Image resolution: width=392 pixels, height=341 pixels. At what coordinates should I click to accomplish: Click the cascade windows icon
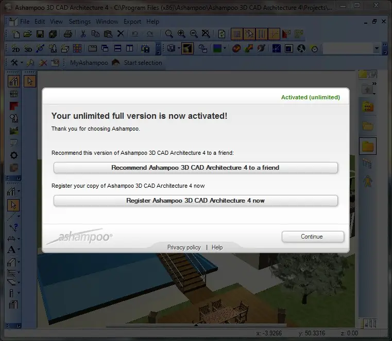coord(105,48)
